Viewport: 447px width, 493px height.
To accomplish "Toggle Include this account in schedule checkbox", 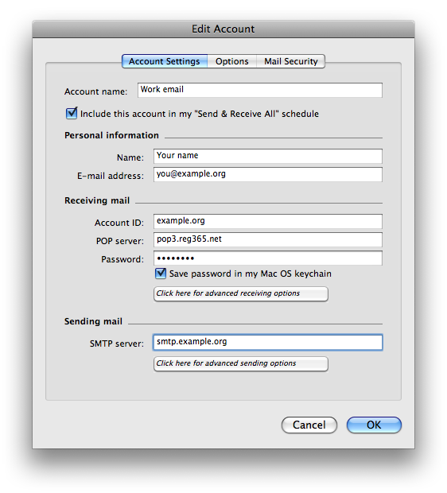I will (72, 113).
